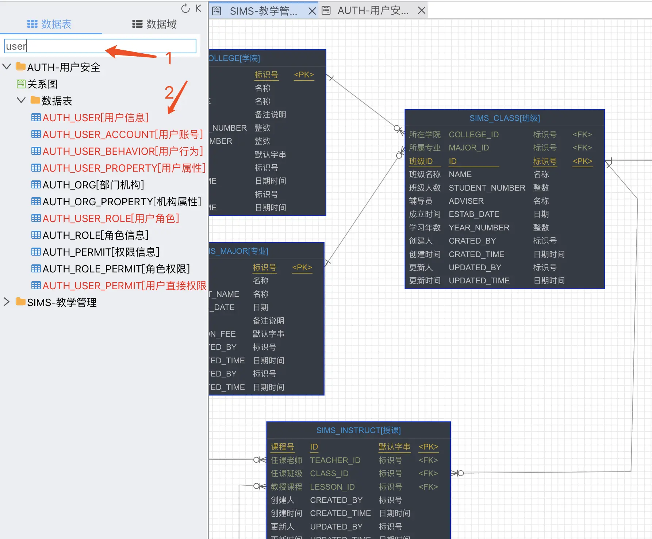Click COLLEGE_ID field in SIMS_CLASS
Image resolution: width=652 pixels, height=539 pixels.
click(x=473, y=134)
